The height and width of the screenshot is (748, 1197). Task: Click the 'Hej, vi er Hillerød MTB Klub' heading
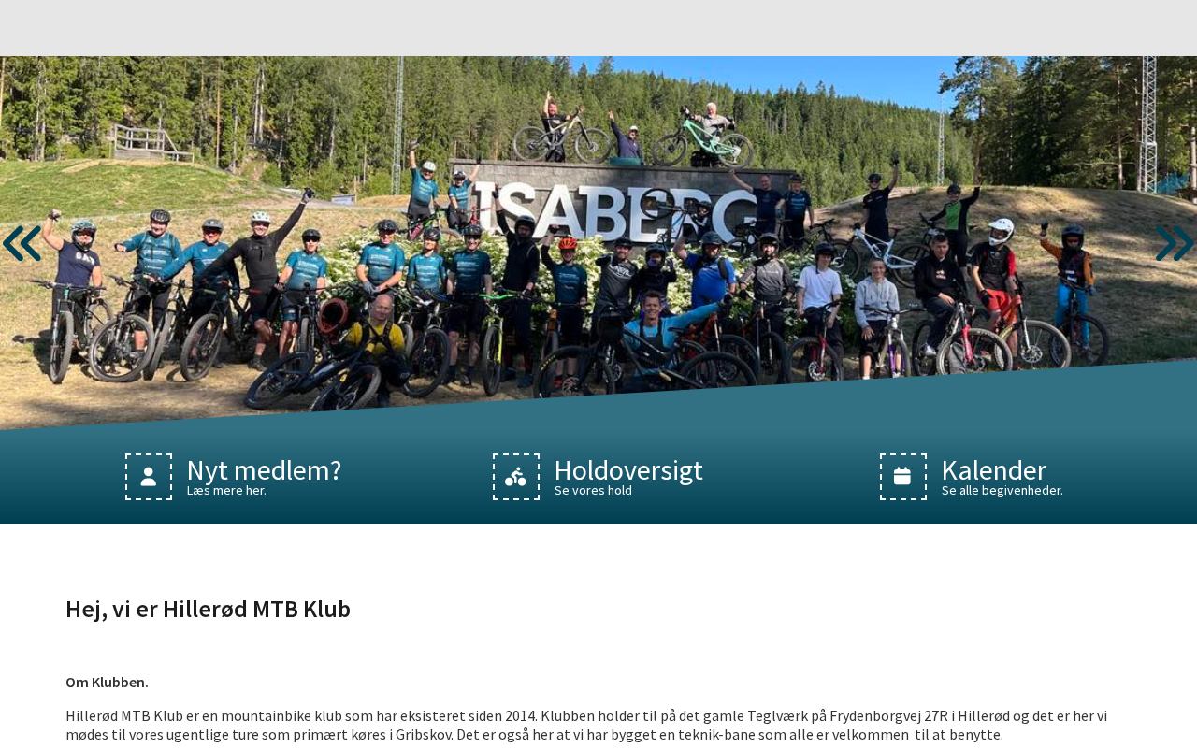208,609
